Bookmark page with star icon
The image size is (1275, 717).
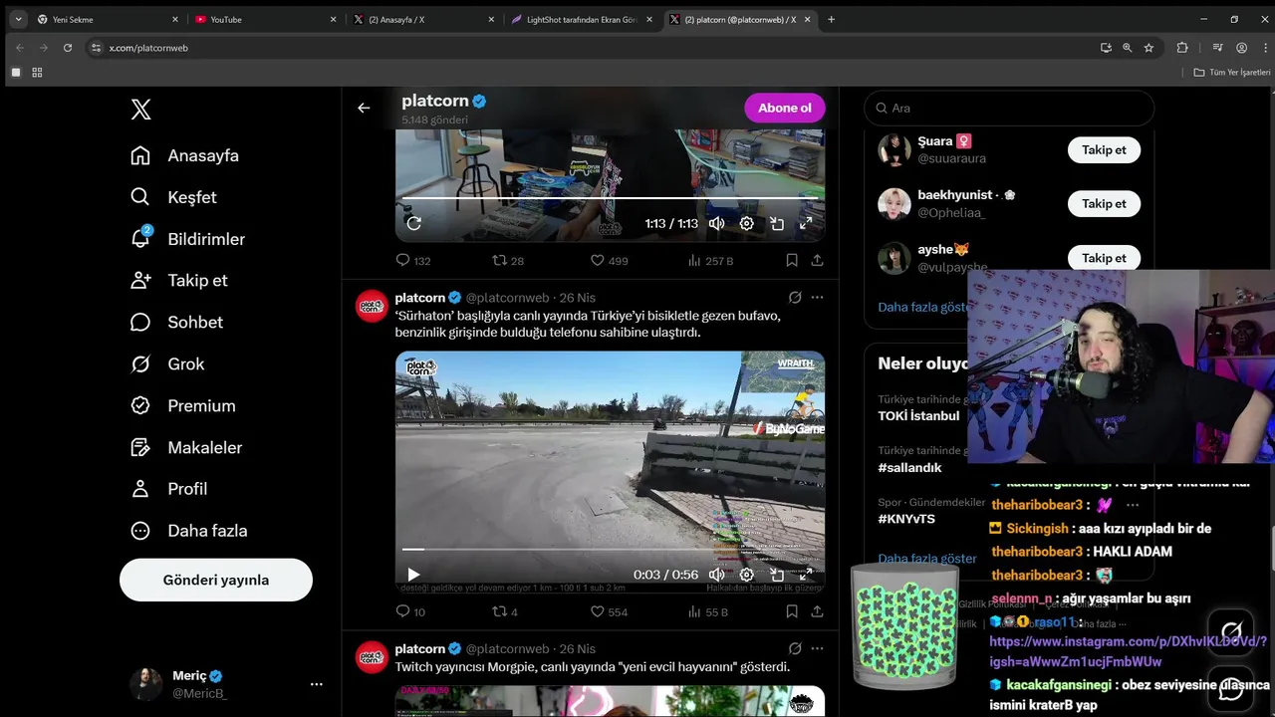point(1148,48)
